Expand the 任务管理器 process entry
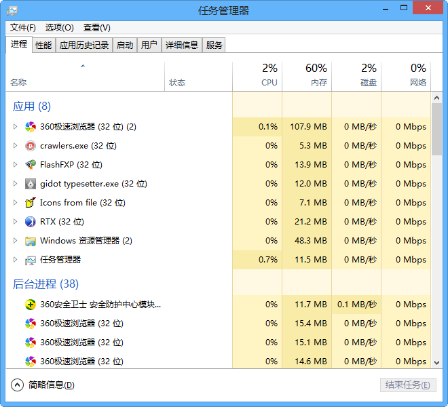Screen dimensions: 448x407 point(15,260)
